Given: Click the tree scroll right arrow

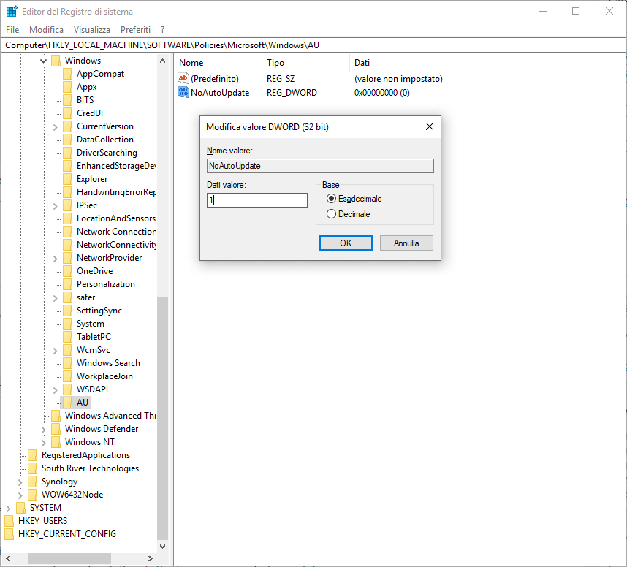Looking at the screenshot, I should [x=151, y=558].
